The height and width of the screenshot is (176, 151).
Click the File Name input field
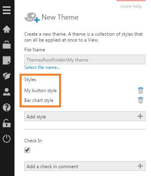[85, 60]
